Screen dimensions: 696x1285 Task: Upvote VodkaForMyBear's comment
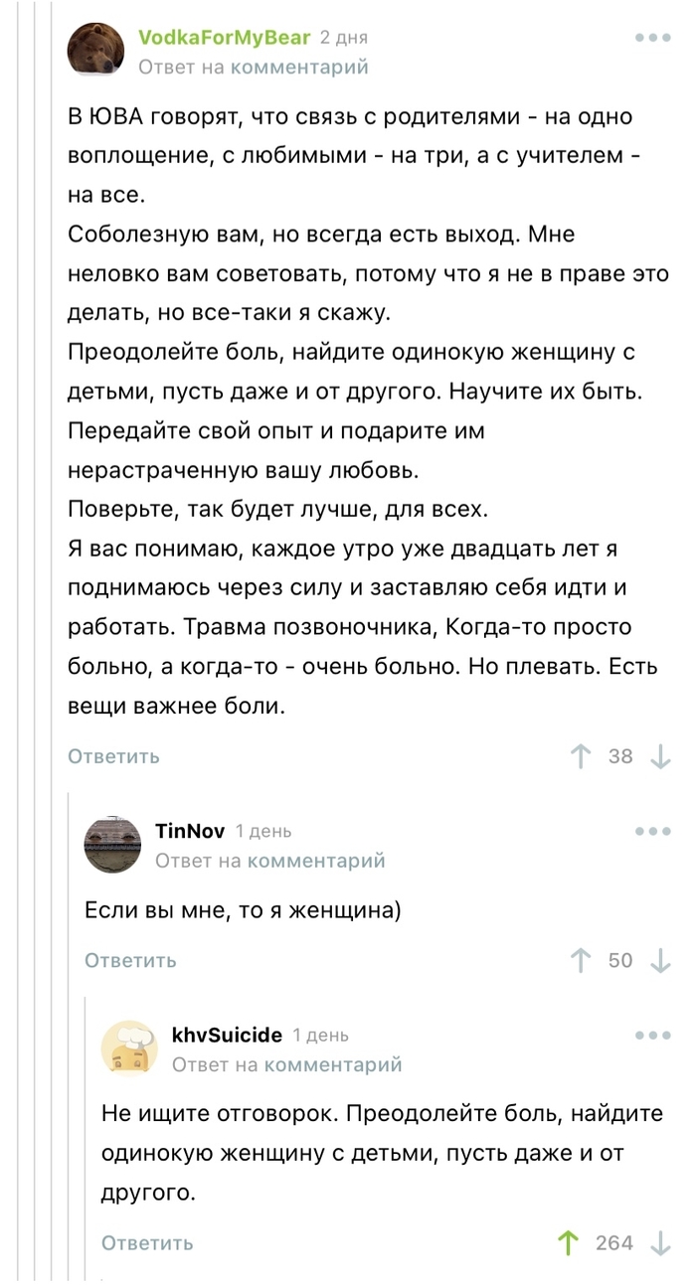pos(580,756)
